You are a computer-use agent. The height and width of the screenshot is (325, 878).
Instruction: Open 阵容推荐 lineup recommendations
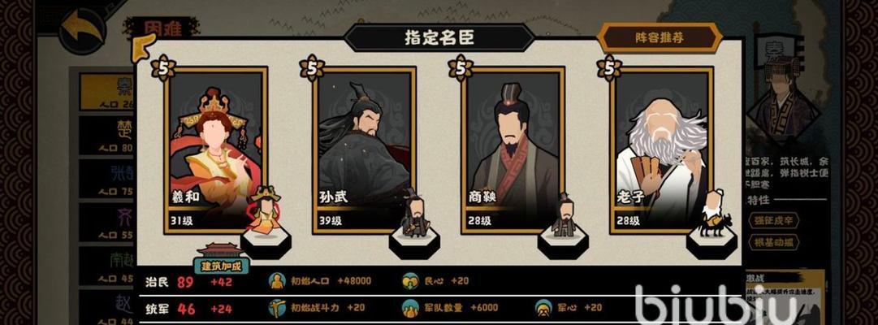point(659,38)
